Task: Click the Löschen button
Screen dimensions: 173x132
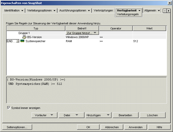Action: coord(152,115)
